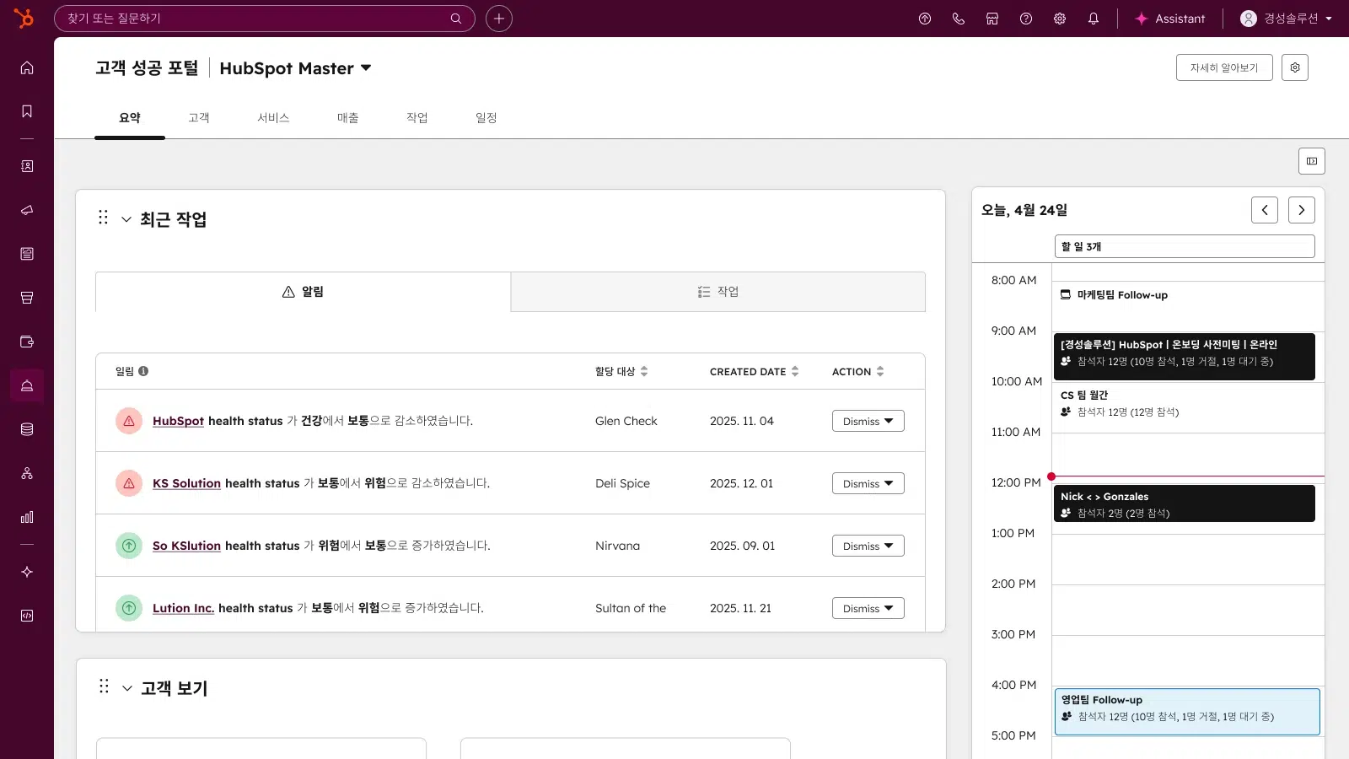Image resolution: width=1349 pixels, height=759 pixels.
Task: Open the marketplace store icon
Action: [x=992, y=19]
